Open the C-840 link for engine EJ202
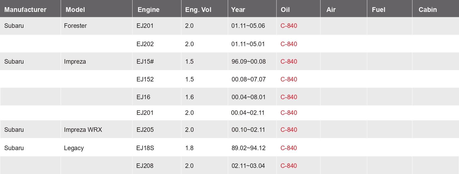Image resolution: width=459 pixels, height=174 pixels. 289,44
